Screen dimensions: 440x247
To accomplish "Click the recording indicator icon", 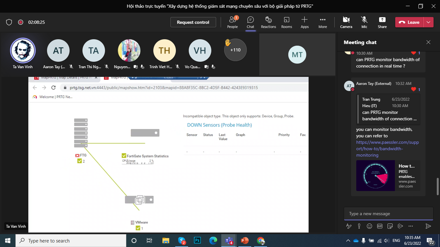I will point(21,22).
